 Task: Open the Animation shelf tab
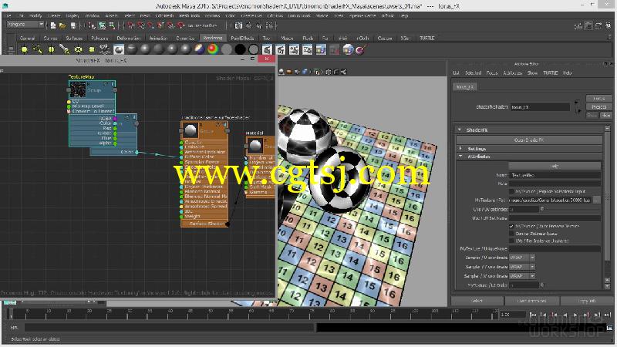tap(158, 38)
